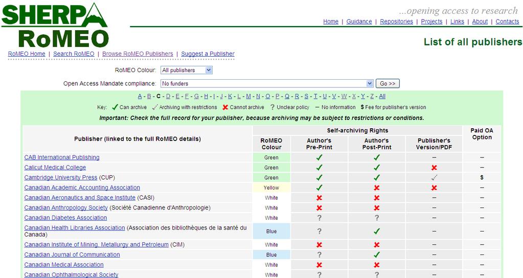Open Suggest a Publisher link
Viewport: 523px width, 278px height.
tap(208, 54)
